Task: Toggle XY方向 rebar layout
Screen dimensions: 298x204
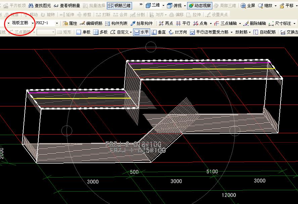Action: tap(178, 32)
